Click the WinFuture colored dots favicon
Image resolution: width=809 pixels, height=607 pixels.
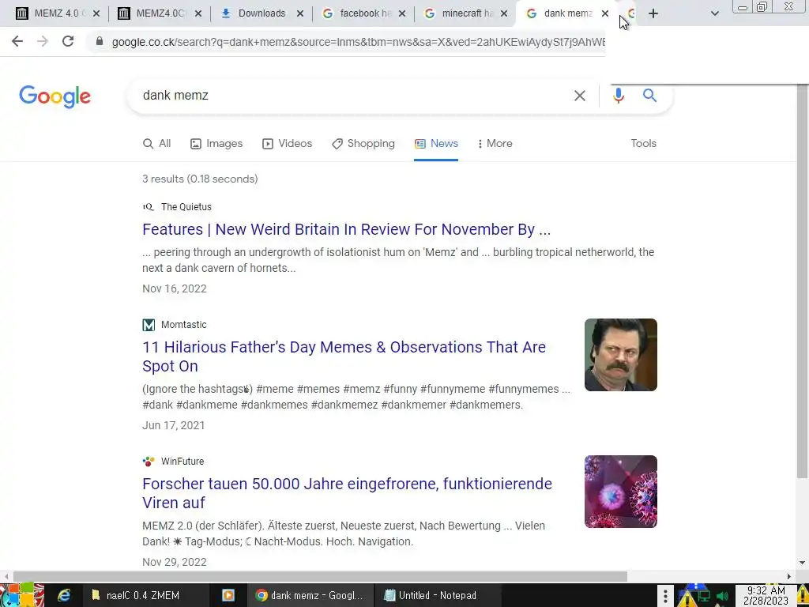pyautogui.click(x=149, y=462)
